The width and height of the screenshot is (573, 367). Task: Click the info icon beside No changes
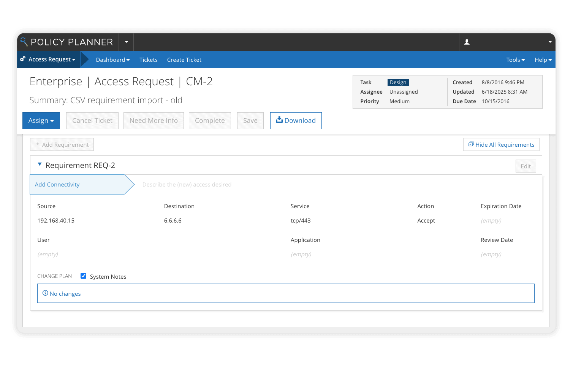pos(45,293)
